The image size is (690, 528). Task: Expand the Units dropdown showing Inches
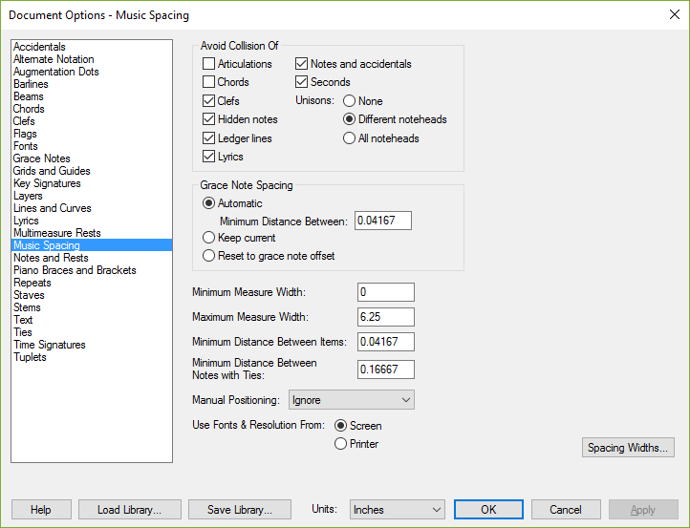click(398, 510)
